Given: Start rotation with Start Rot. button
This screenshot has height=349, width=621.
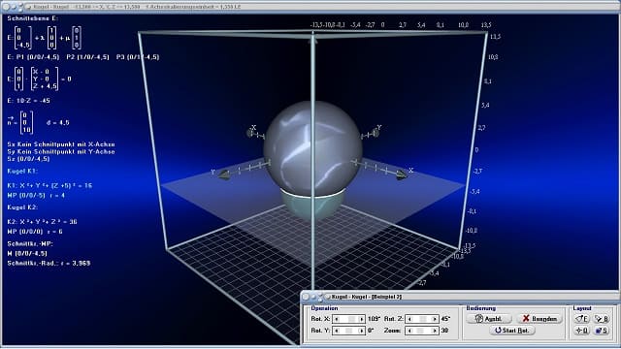Looking at the screenshot, I should [512, 330].
